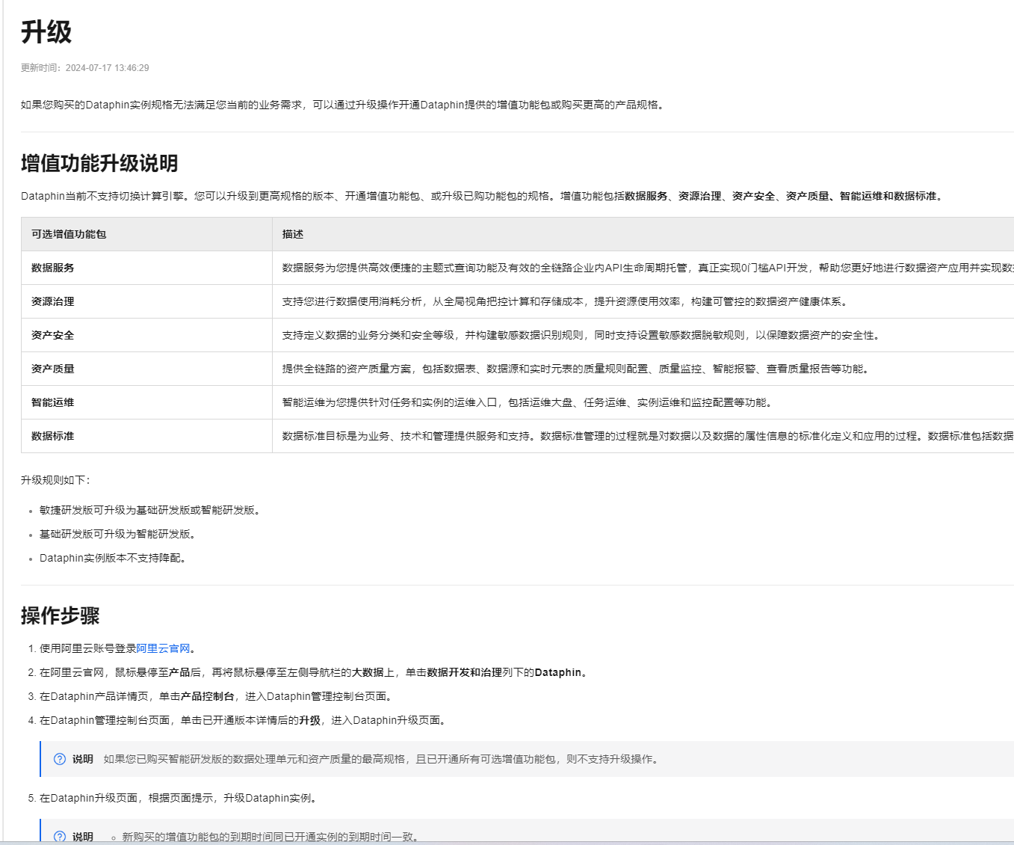Click the help icon beside 说明 in step 4 note
Screen dimensions: 1014x845
point(60,759)
